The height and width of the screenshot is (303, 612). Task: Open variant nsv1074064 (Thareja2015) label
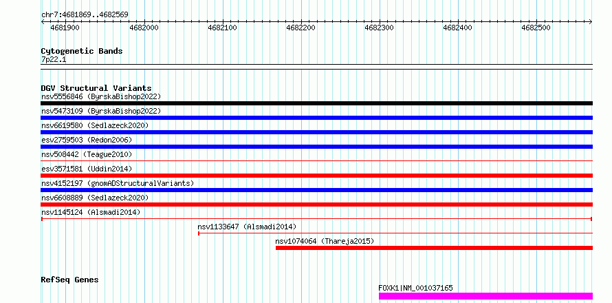pos(325,241)
